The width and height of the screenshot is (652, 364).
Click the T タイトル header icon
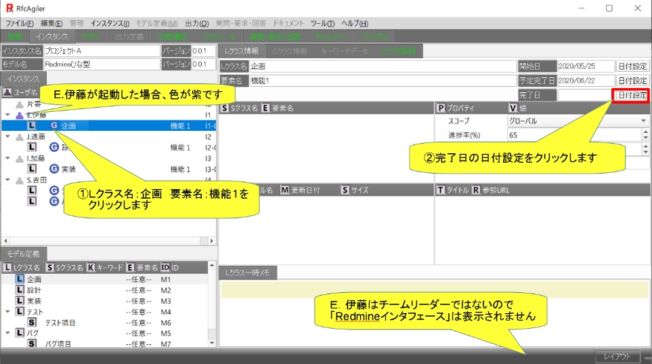click(x=441, y=190)
